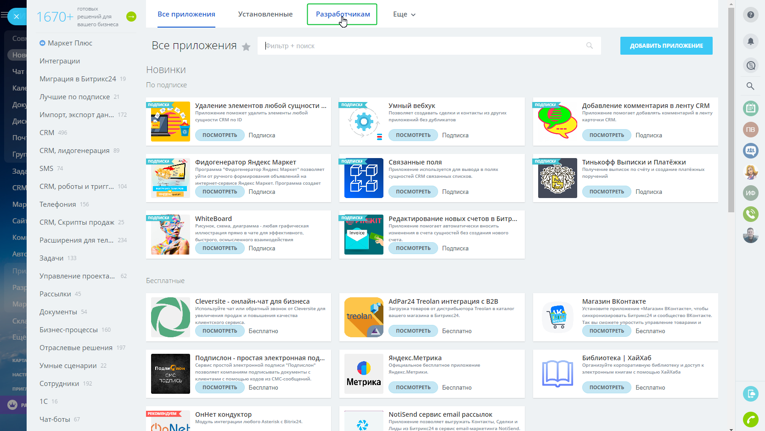The width and height of the screenshot is (765, 431).
Task: Click ПОСМОТРЕТЬ for Умный вебхук
Action: point(413,135)
